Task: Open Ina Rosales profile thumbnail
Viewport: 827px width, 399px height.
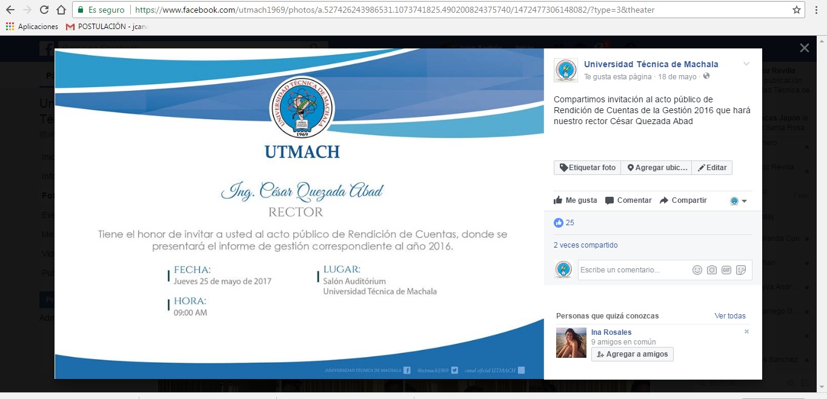Action: 571,343
